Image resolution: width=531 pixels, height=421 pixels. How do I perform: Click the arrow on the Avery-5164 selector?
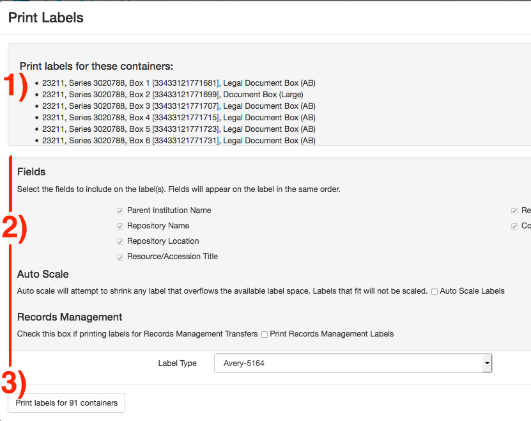[487, 363]
